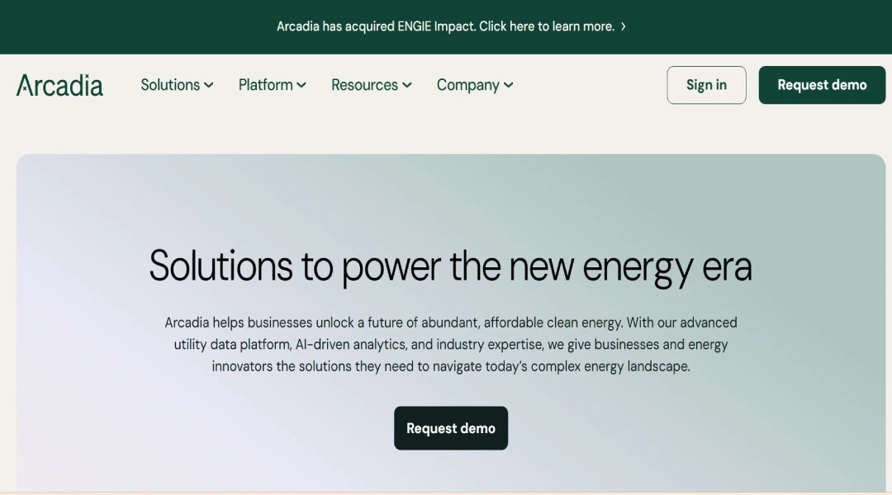Click Request demo in the navigation bar
This screenshot has height=495, width=892.
click(822, 85)
